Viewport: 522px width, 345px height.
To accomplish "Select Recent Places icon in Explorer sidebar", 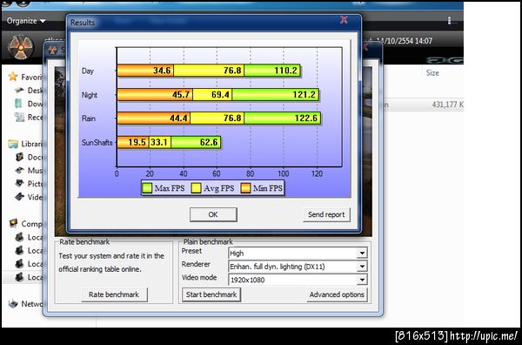I will (x=20, y=117).
